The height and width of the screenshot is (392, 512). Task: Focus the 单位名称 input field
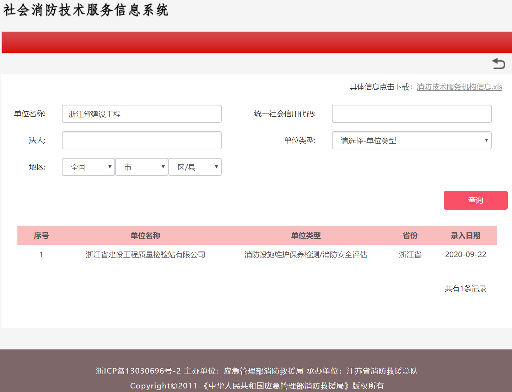(142, 114)
